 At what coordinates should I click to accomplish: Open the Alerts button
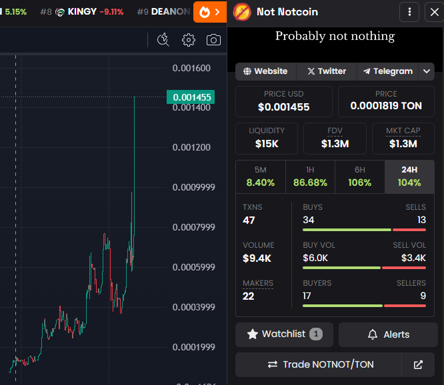[388, 334]
